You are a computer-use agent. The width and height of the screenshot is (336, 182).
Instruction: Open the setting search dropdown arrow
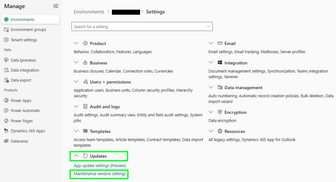208,26
